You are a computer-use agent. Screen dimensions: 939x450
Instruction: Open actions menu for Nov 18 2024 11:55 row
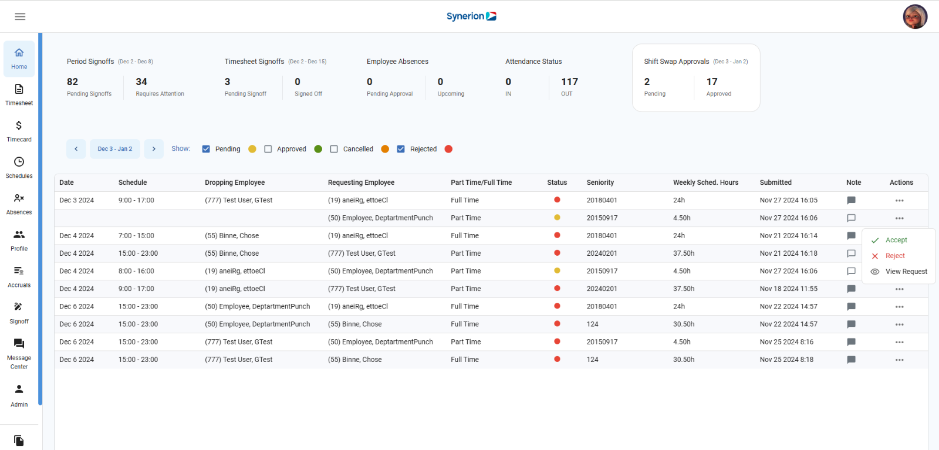pos(900,289)
